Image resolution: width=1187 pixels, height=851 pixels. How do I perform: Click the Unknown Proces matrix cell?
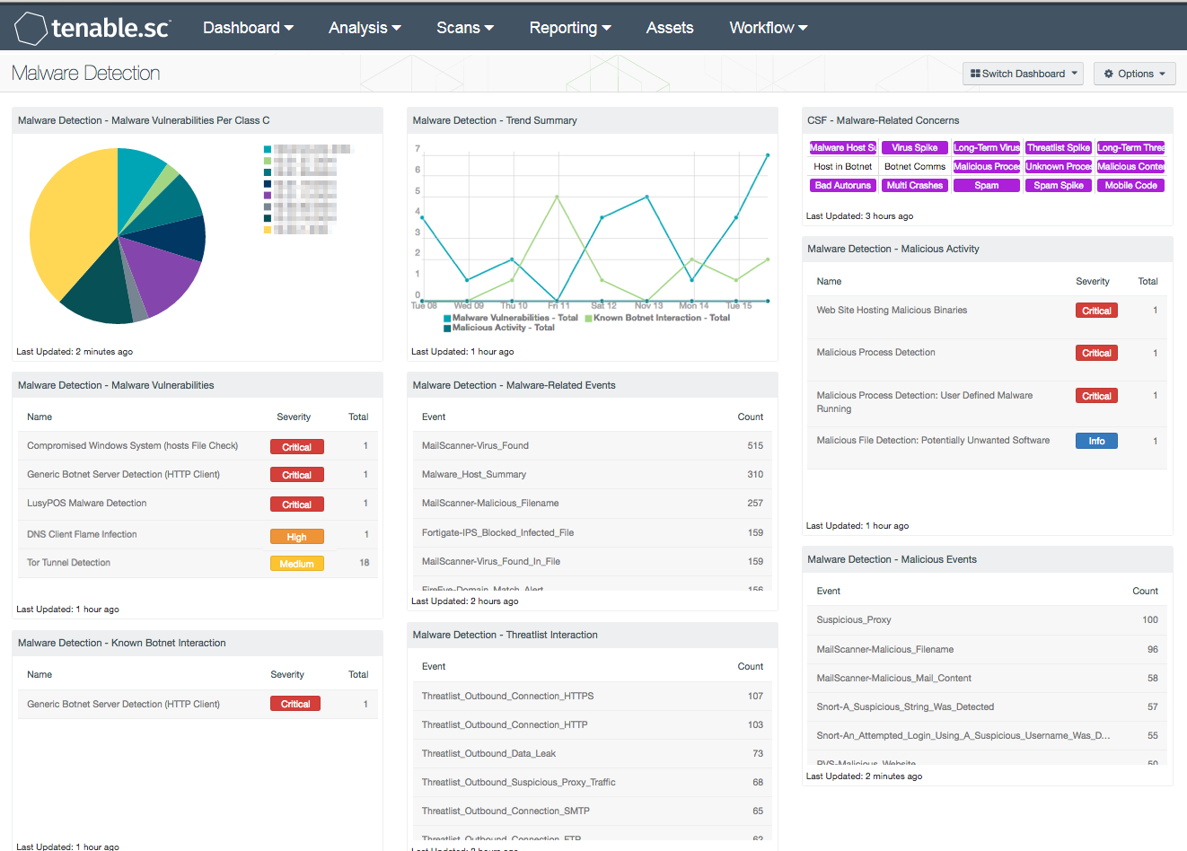click(x=1059, y=166)
